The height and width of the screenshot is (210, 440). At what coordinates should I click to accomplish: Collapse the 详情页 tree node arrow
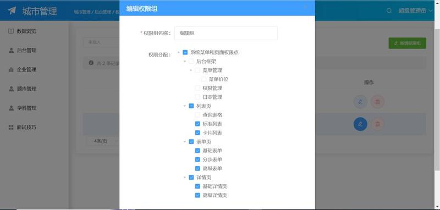(x=185, y=177)
